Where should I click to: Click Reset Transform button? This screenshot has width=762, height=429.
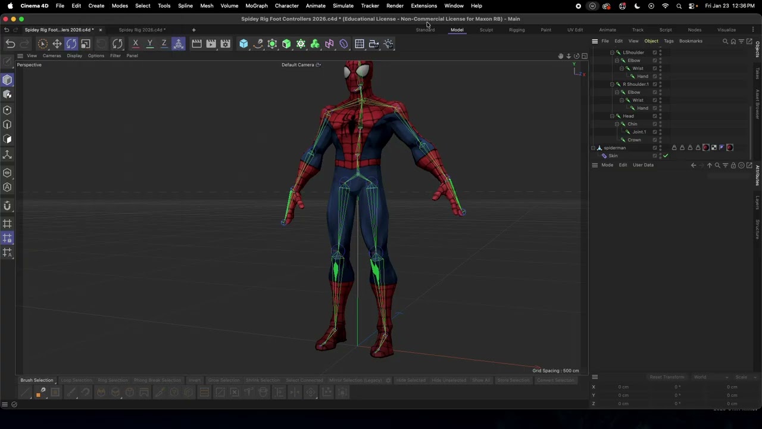point(667,377)
